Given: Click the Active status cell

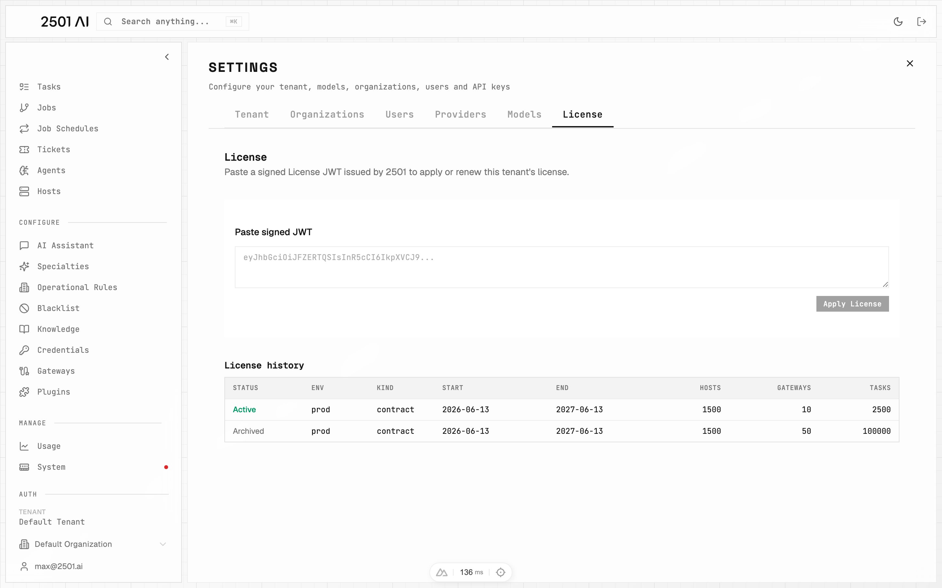Looking at the screenshot, I should (x=244, y=410).
